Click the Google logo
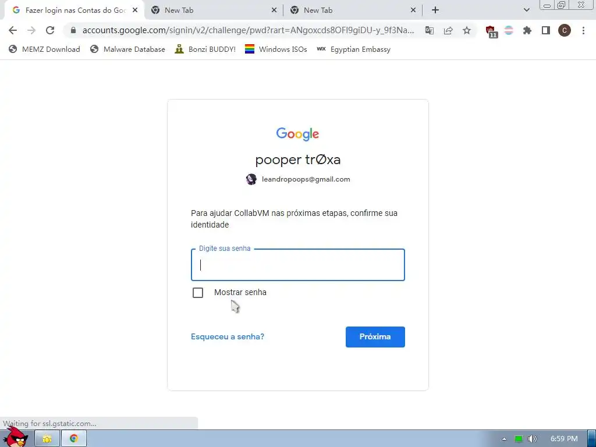Image resolution: width=596 pixels, height=447 pixels. [x=297, y=134]
